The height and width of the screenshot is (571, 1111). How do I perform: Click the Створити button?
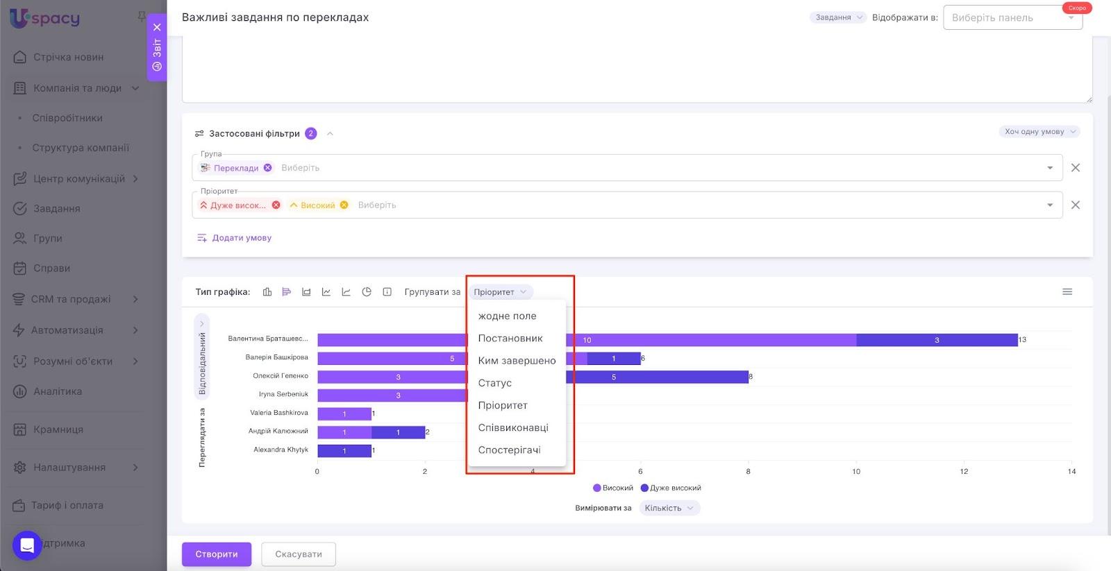click(217, 554)
